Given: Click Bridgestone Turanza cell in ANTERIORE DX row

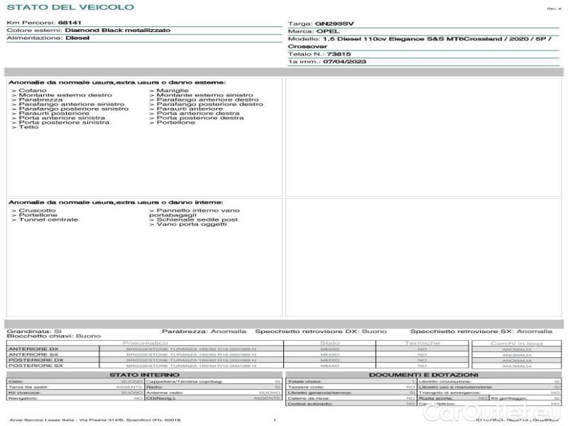Looking at the screenshot, I should pyautogui.click(x=191, y=349).
